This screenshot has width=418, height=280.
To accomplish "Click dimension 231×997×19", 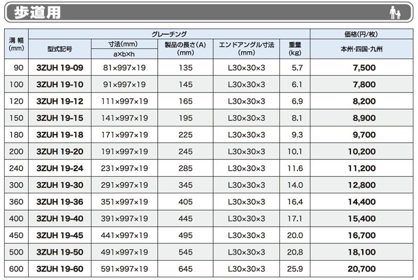I will tap(124, 168).
